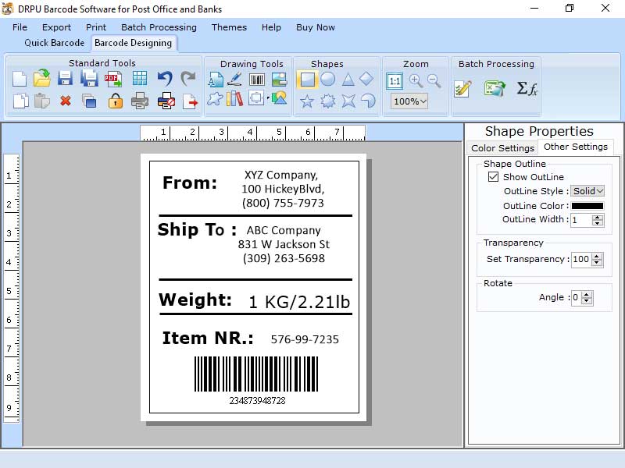
Task: Click the printer with red stop sign icon
Action: [x=166, y=101]
